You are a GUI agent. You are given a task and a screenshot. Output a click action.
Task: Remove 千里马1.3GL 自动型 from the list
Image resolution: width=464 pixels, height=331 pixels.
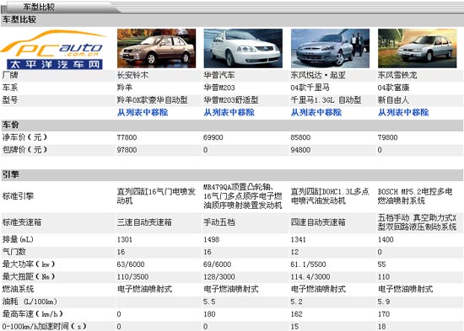[316, 112]
